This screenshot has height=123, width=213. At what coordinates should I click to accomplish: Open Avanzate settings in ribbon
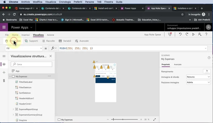pyautogui.click(x=82, y=41)
